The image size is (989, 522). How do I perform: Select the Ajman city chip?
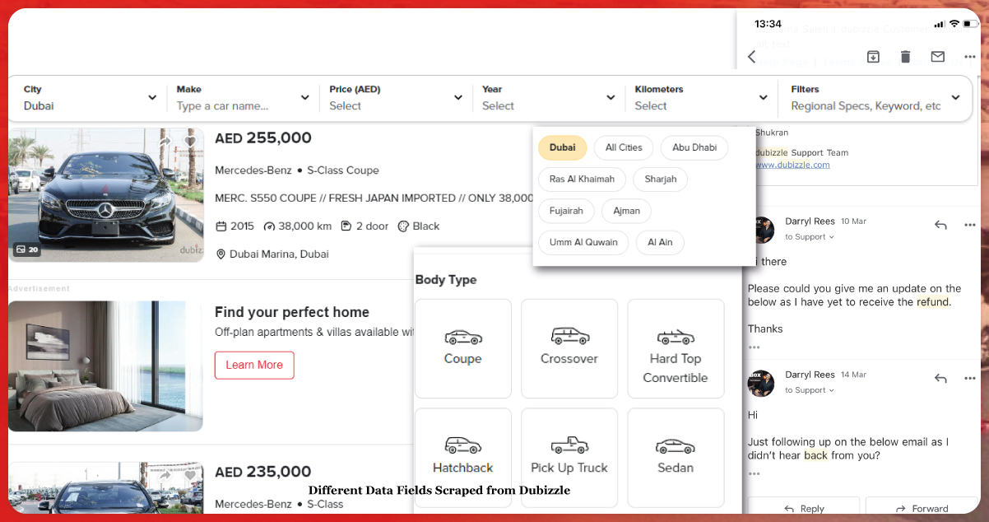click(626, 211)
